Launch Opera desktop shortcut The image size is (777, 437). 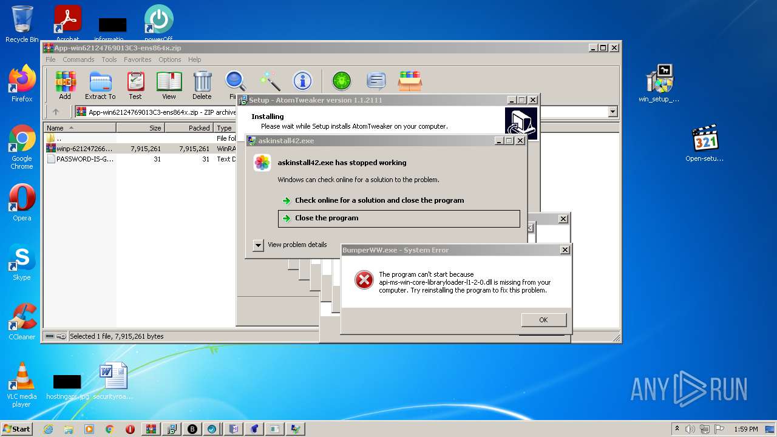click(x=22, y=202)
